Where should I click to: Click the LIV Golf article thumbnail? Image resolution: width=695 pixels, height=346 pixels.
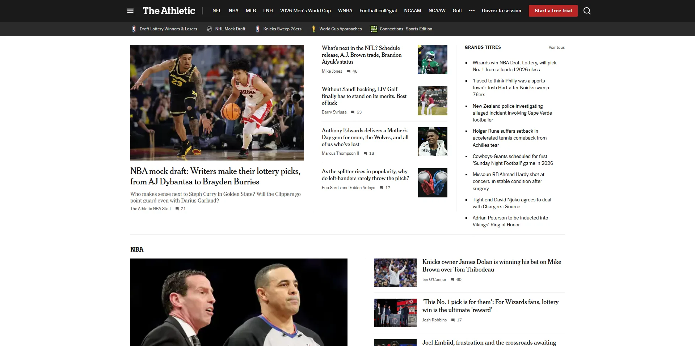point(433,101)
